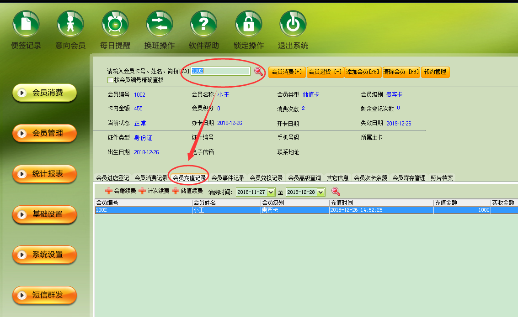Image resolution: width=518 pixels, height=317 pixels.
Task: Click the magnifier beside member search field
Action: coord(258,71)
